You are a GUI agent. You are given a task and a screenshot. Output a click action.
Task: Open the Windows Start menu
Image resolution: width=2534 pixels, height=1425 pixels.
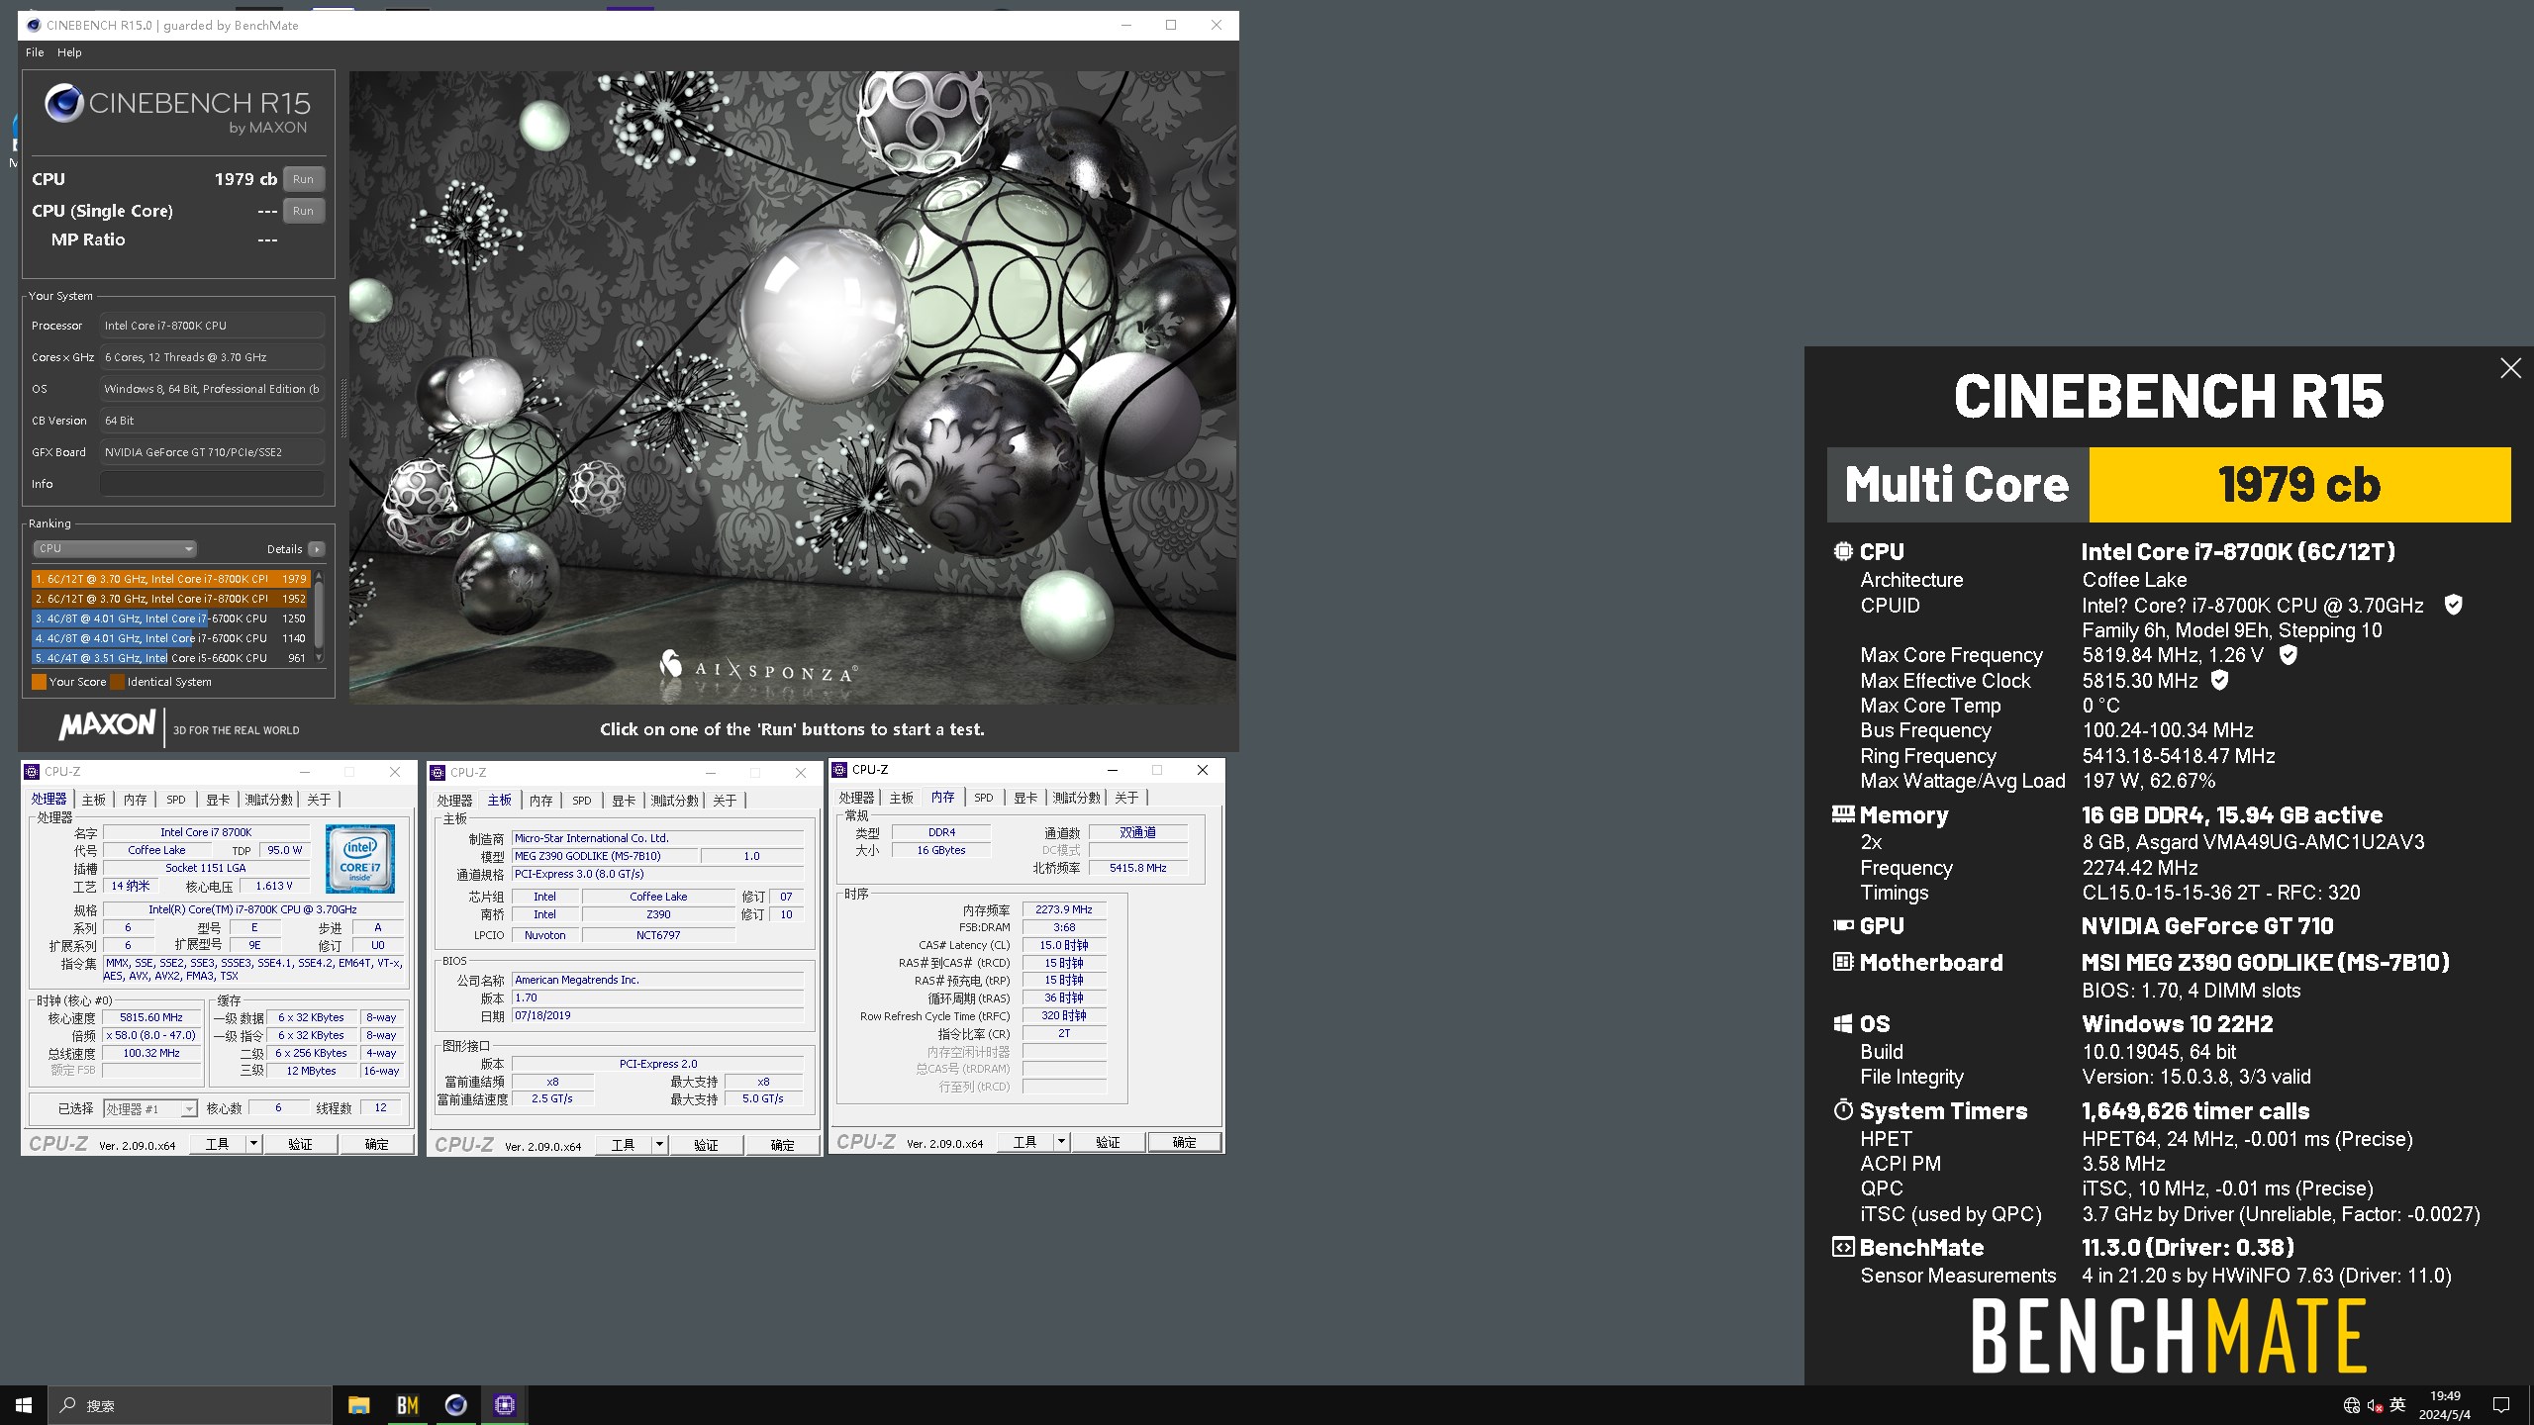pos(24,1405)
